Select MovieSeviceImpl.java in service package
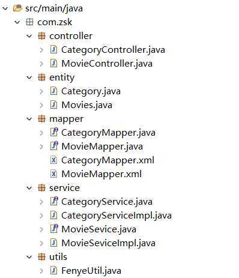Screen dimensions: 239x278 pyautogui.click(x=108, y=243)
